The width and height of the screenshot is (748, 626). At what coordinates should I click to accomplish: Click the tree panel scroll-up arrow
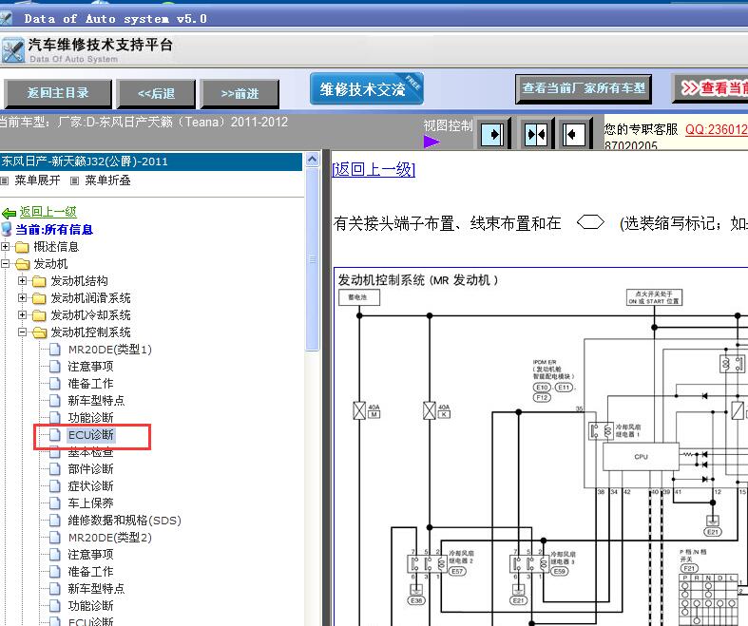313,160
